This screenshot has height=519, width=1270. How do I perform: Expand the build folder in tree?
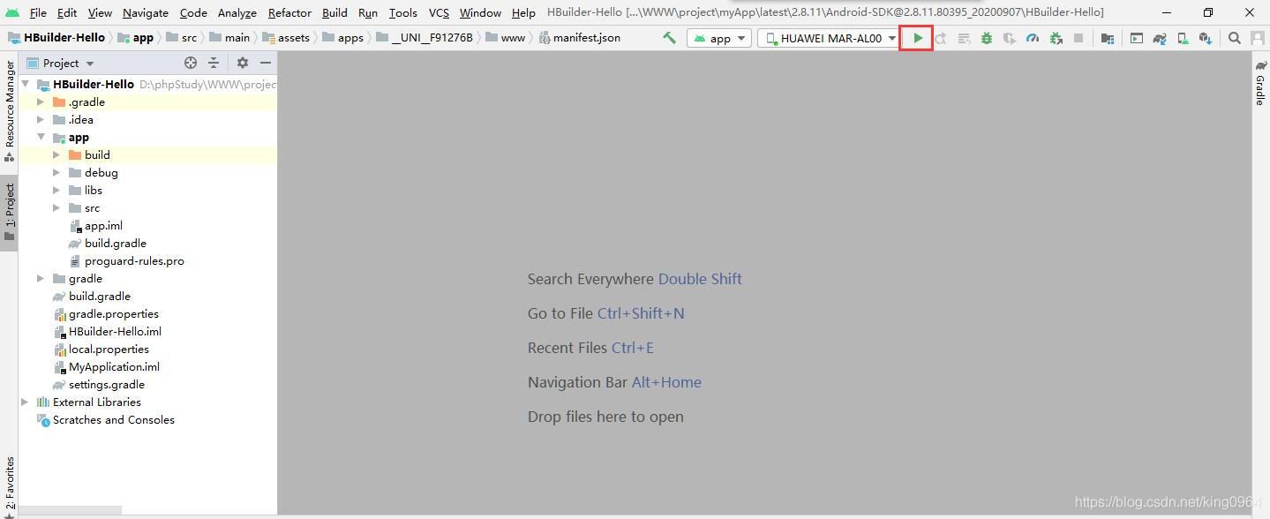tap(56, 154)
